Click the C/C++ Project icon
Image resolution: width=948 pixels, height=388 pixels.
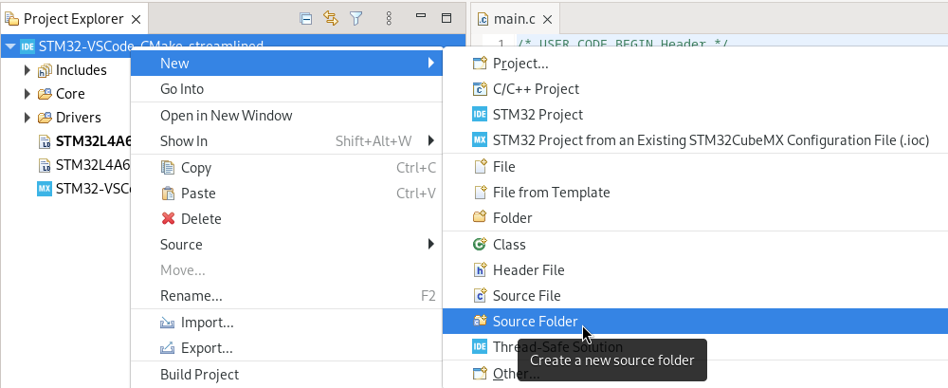pyautogui.click(x=480, y=89)
